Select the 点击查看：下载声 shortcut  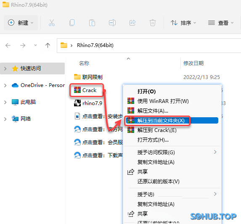coord(98,155)
